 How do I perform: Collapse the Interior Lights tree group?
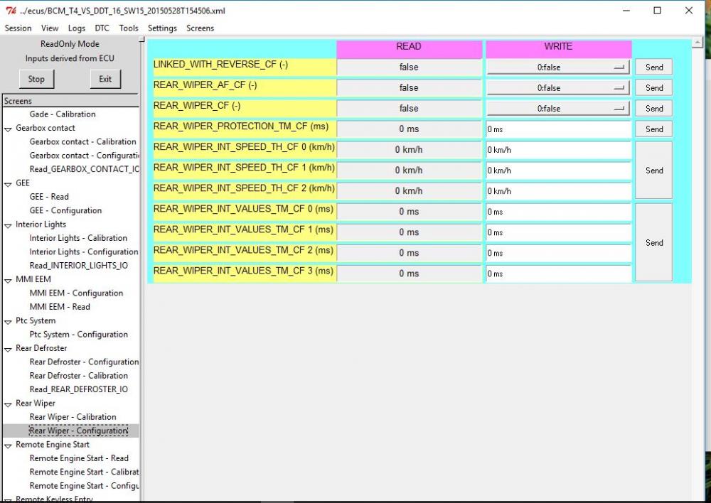coord(8,225)
